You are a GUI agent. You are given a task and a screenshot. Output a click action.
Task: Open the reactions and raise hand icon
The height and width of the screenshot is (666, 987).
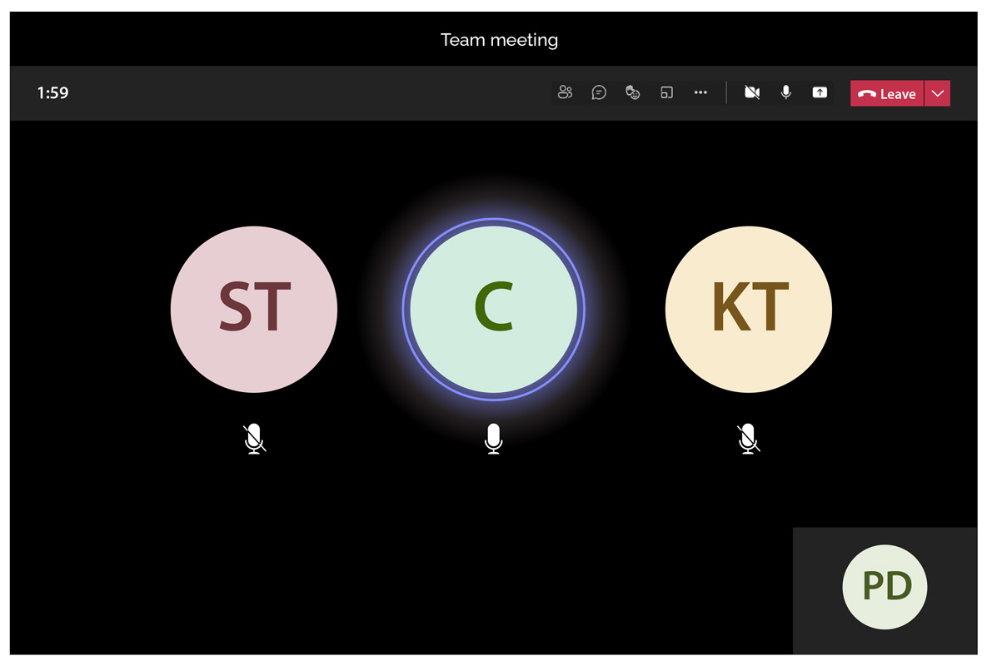(633, 92)
